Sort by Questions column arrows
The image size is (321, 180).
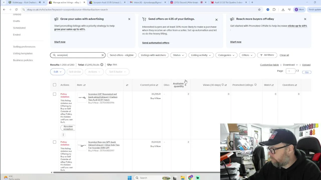[296, 85]
